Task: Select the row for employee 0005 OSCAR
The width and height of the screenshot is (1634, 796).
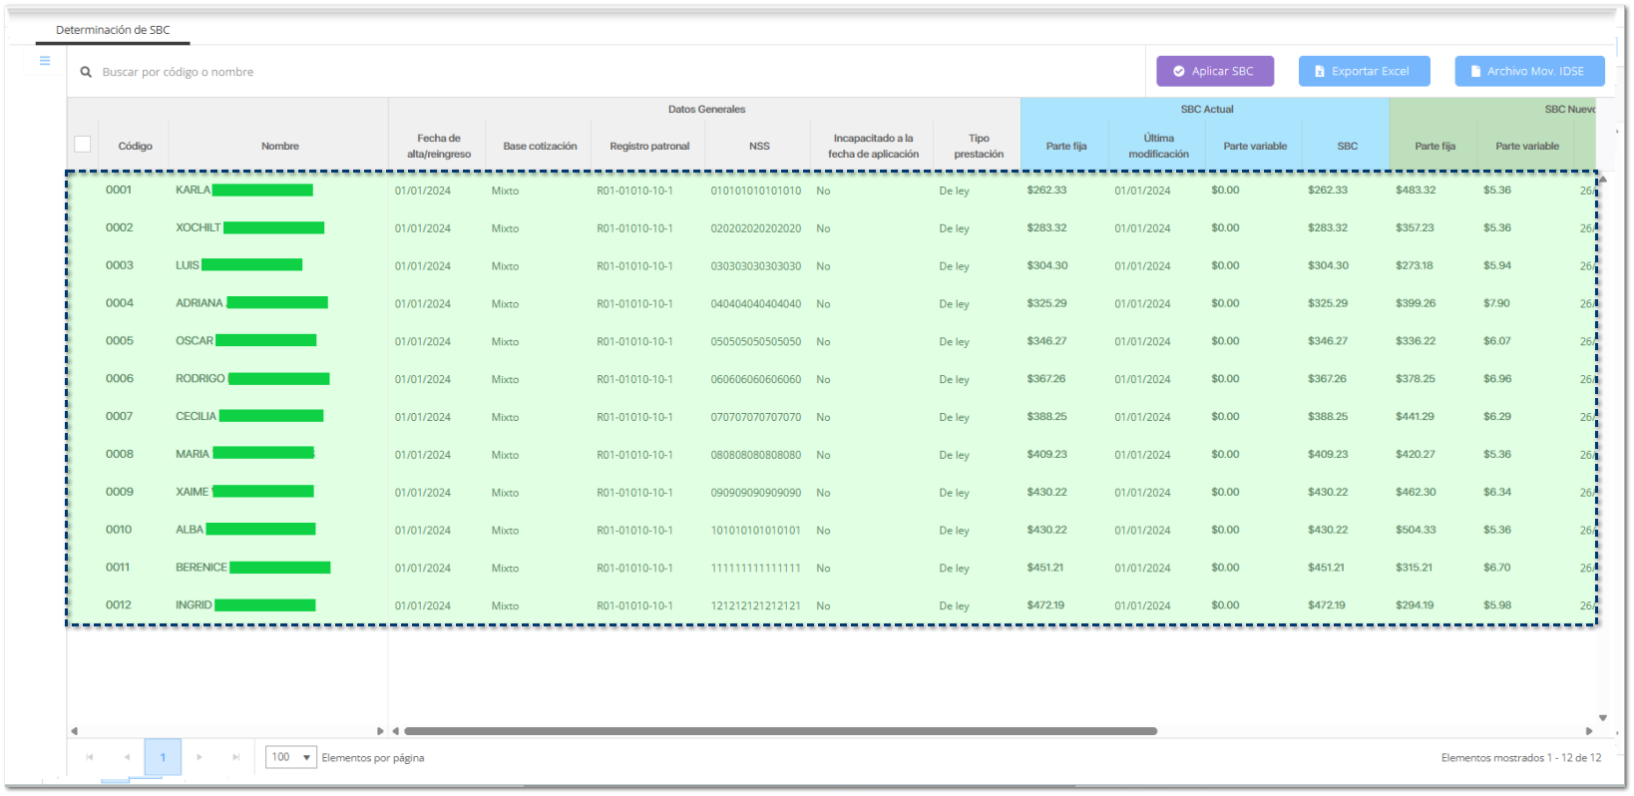Action: pyautogui.click(x=120, y=341)
